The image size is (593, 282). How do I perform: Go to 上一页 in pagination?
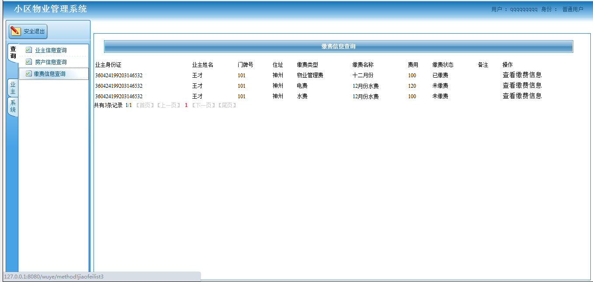pos(168,105)
